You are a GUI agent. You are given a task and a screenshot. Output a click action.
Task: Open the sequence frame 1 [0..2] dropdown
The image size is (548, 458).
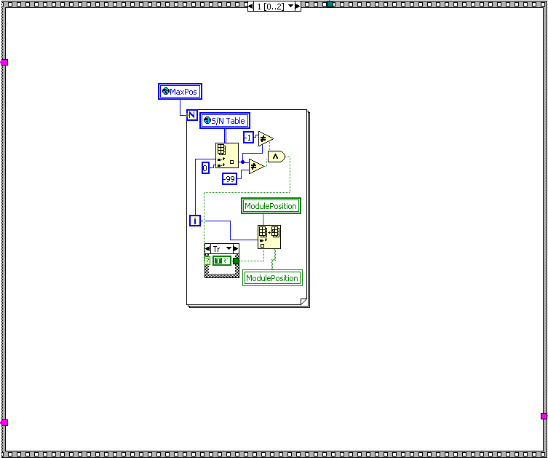(x=291, y=6)
